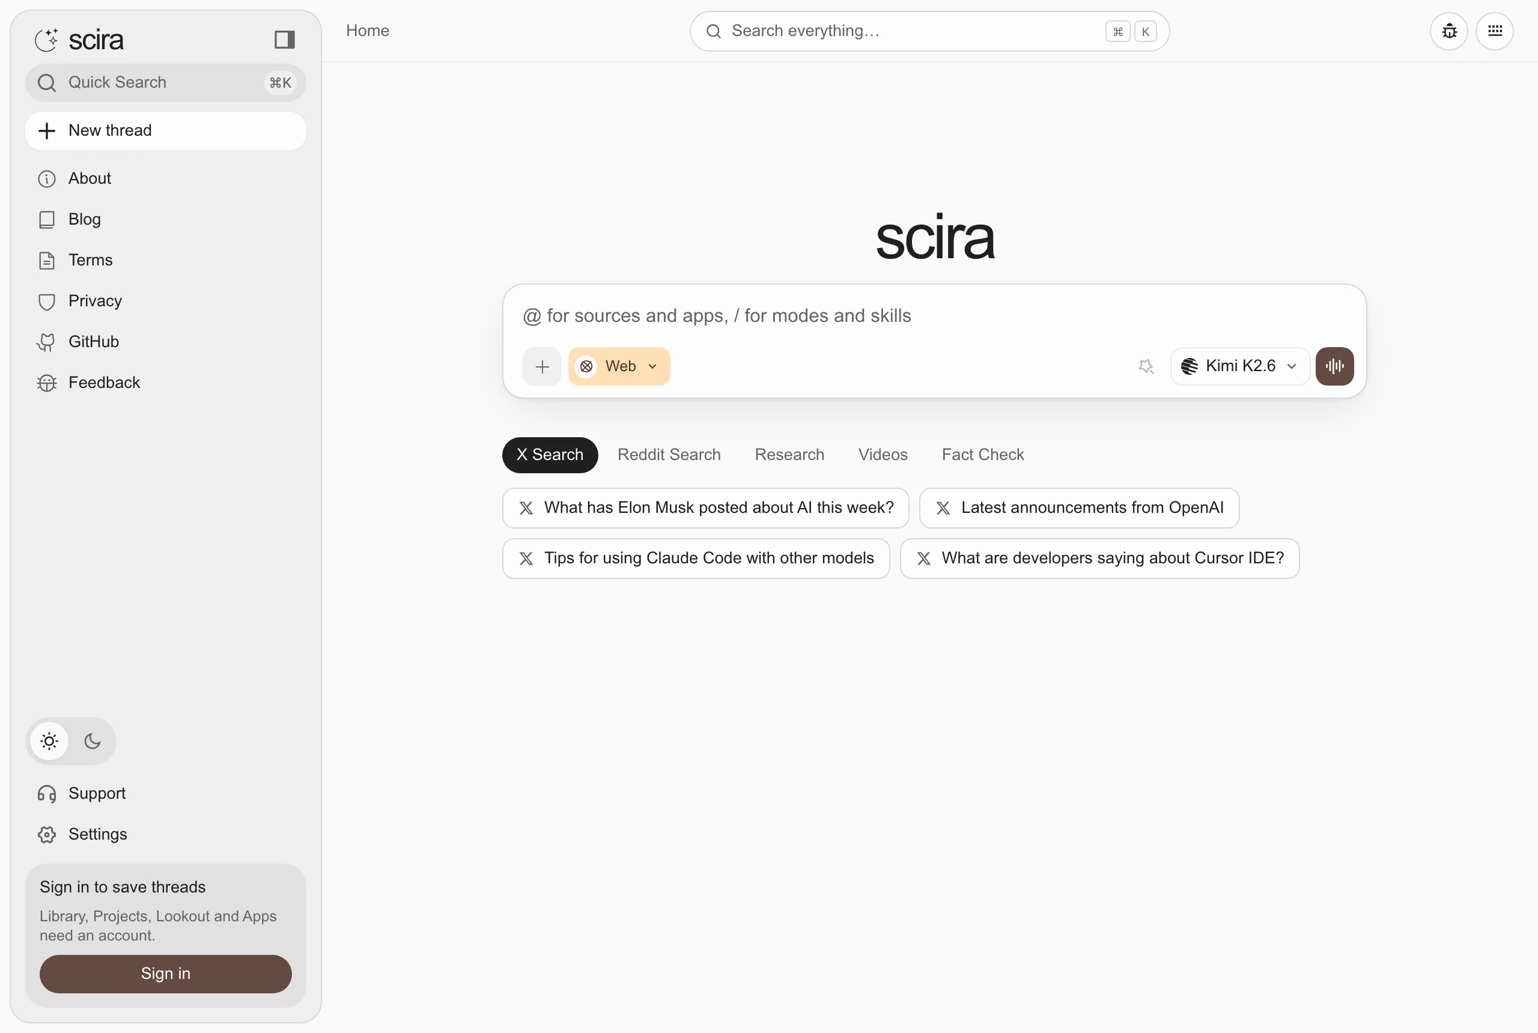The width and height of the screenshot is (1538, 1033).
Task: Start voice mode waveform button
Action: (x=1334, y=366)
